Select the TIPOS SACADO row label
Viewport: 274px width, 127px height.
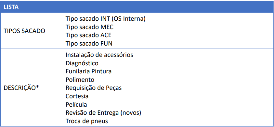(24, 31)
